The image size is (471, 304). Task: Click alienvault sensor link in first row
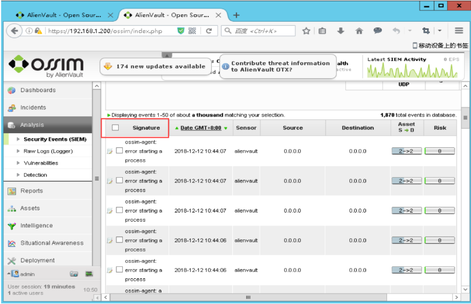(x=246, y=151)
